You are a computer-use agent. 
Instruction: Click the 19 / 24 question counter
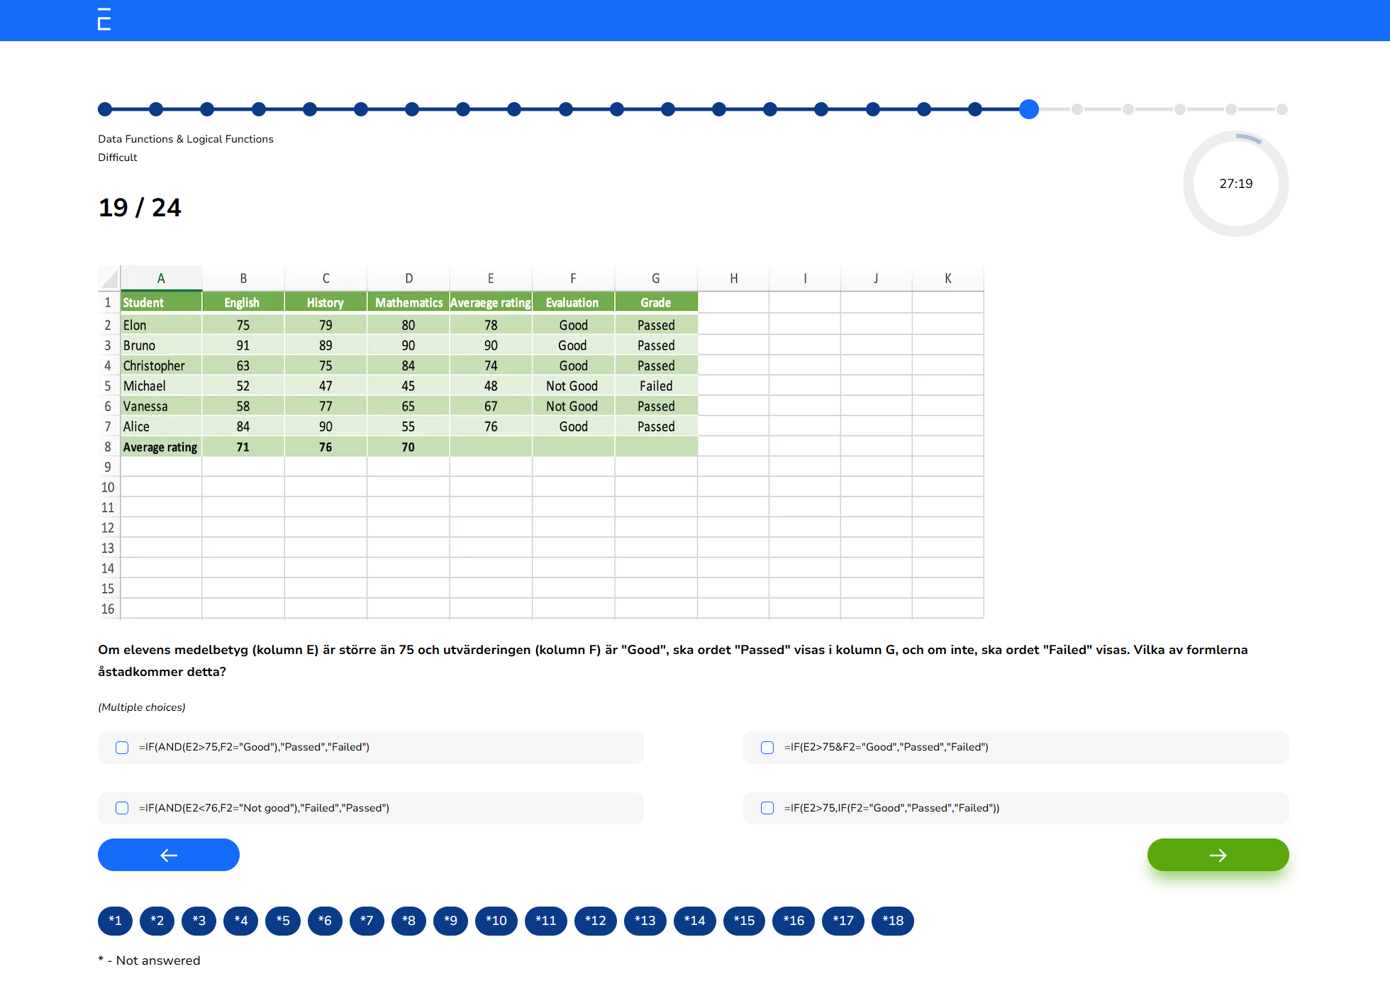pos(140,207)
